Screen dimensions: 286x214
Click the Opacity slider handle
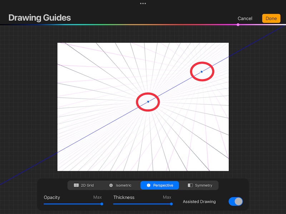click(102, 204)
